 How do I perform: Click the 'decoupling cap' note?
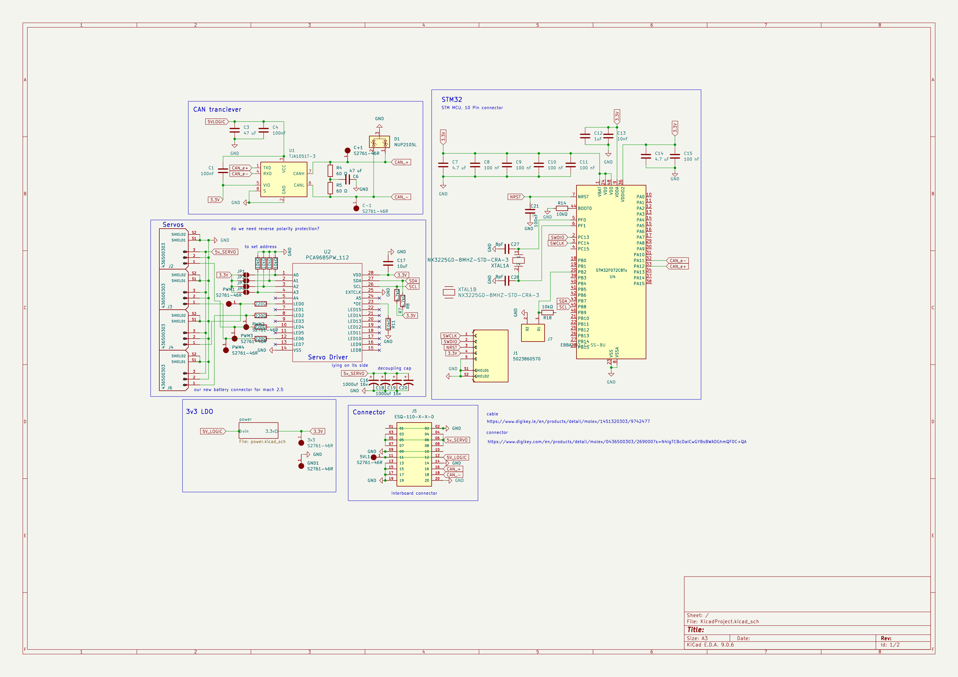click(394, 368)
